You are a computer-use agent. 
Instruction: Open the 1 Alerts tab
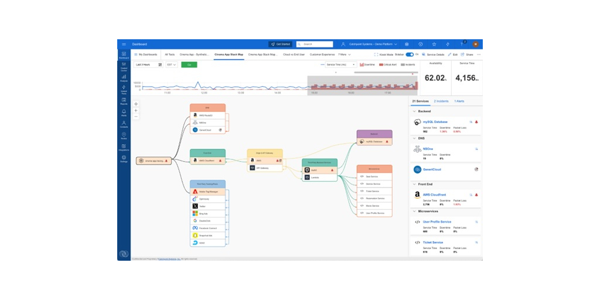click(459, 101)
